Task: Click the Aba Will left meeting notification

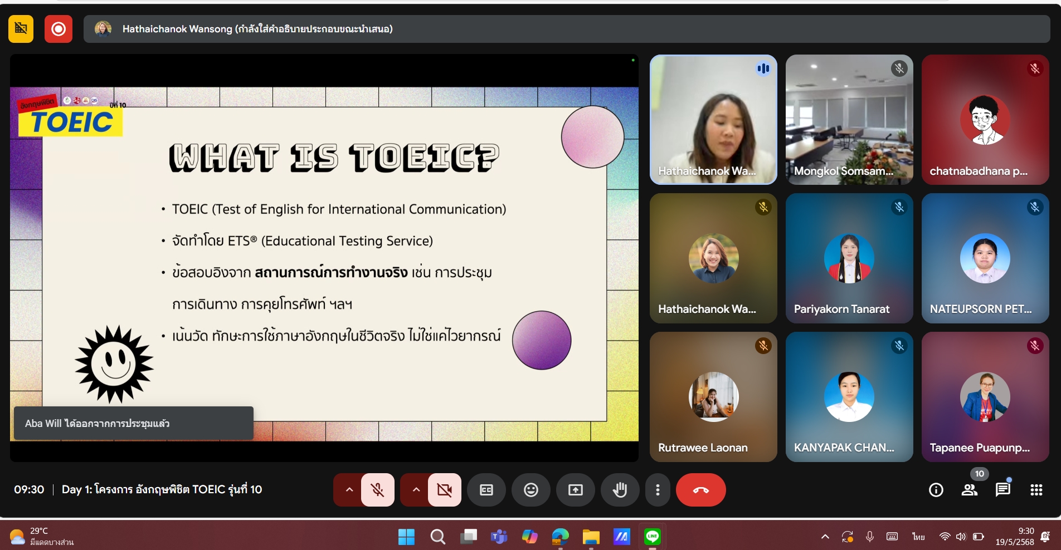Action: [134, 423]
